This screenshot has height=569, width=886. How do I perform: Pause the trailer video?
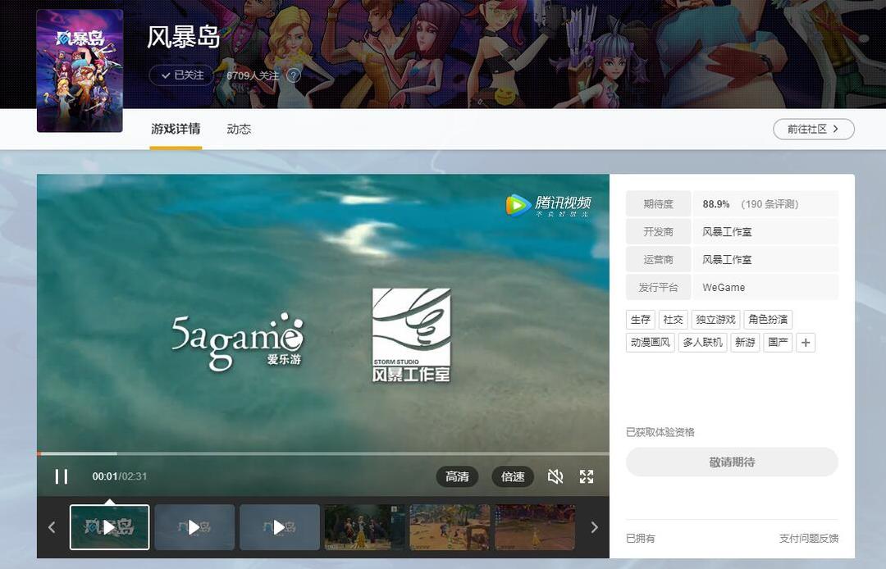tap(62, 476)
